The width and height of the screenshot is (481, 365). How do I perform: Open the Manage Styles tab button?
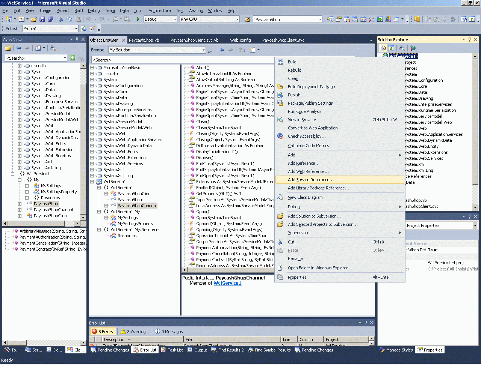tap(396, 350)
